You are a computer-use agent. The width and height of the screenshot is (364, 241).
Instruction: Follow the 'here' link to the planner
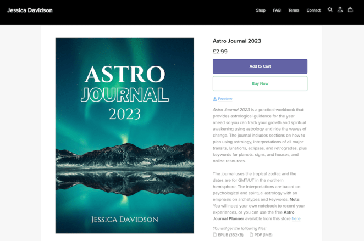(x=296, y=218)
